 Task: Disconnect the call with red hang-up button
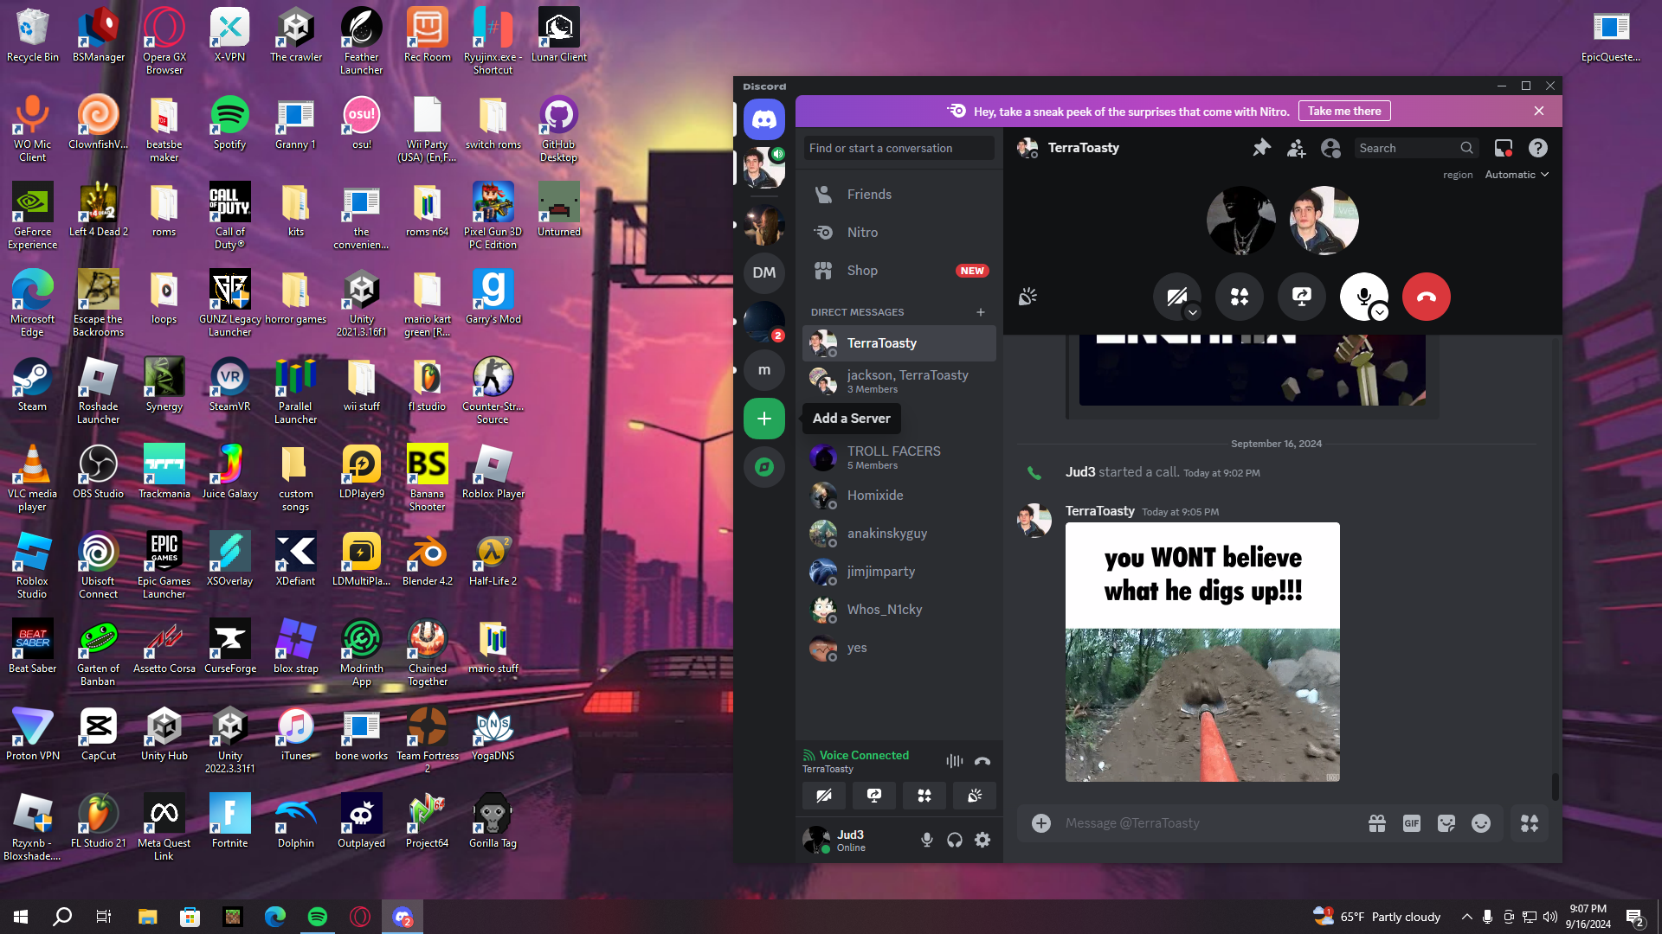1426,297
